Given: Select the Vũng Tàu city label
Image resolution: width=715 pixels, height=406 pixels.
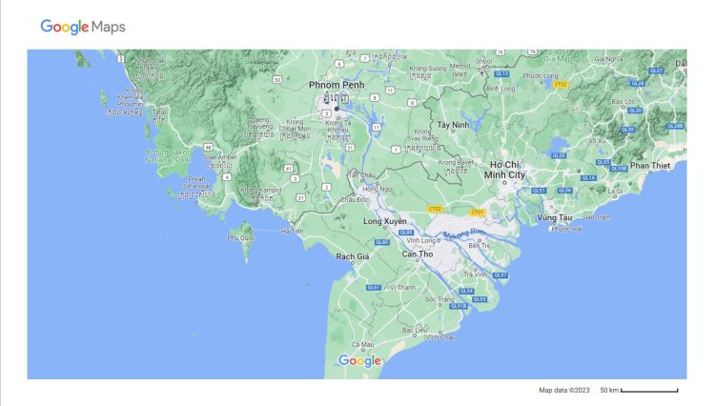Looking at the screenshot, I should coord(553,217).
